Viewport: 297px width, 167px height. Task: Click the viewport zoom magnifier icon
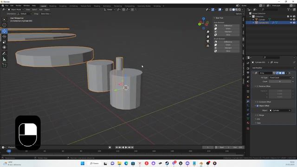[208, 32]
